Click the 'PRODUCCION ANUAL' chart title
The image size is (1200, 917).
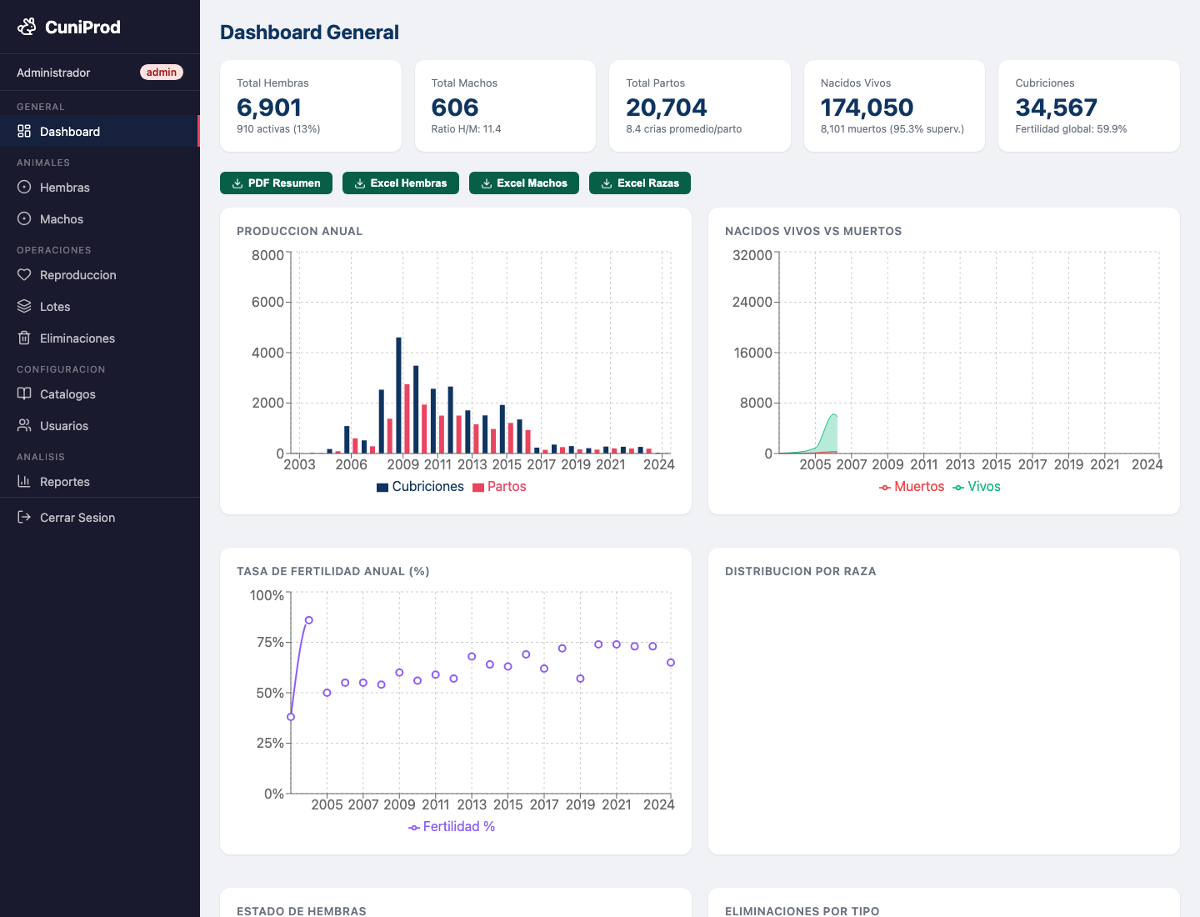coord(299,231)
